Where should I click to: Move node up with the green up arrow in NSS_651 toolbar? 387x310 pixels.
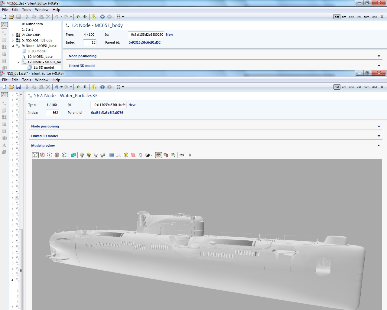(x=78, y=87)
